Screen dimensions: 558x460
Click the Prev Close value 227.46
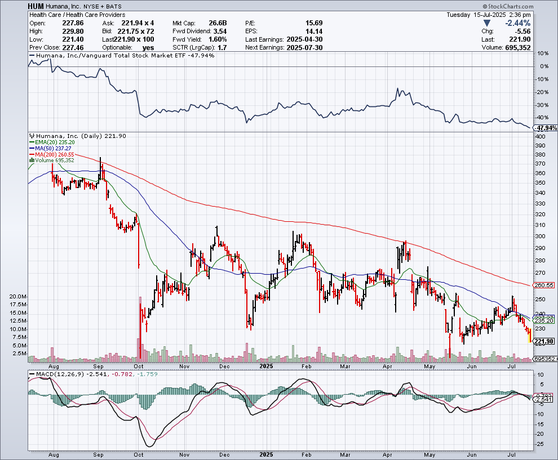tap(73, 48)
